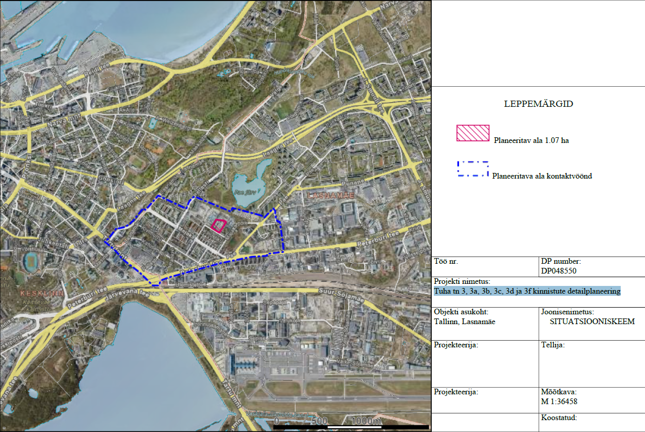Select the highlighted Tuha tn project title text
The height and width of the screenshot is (432, 645).
pyautogui.click(x=527, y=291)
